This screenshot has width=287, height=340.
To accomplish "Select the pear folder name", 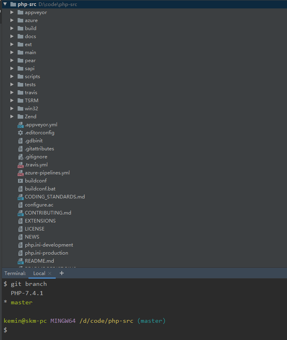I will [x=30, y=61].
